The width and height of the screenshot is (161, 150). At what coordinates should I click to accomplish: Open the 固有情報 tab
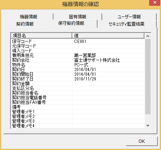pyautogui.click(x=78, y=17)
